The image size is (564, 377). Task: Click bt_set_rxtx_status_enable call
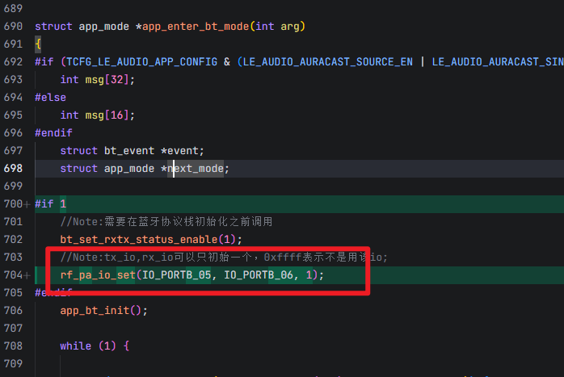tap(151, 239)
